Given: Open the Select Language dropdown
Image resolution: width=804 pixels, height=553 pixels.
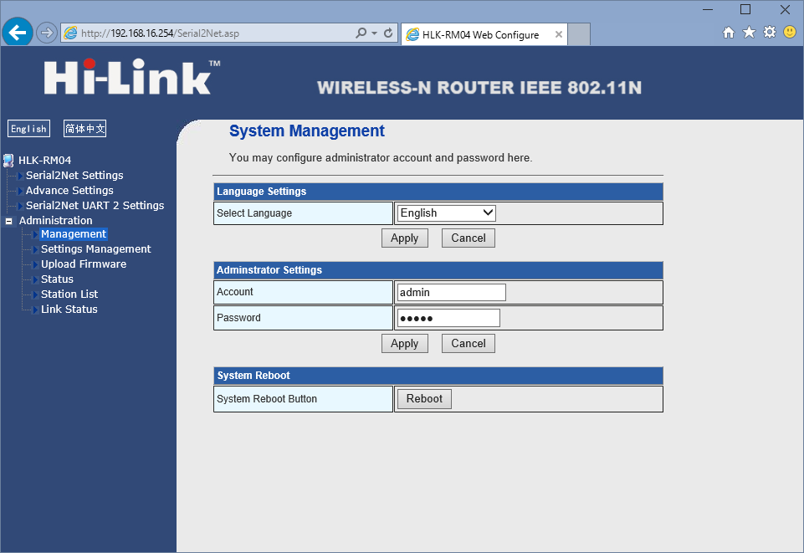Looking at the screenshot, I should click(446, 213).
